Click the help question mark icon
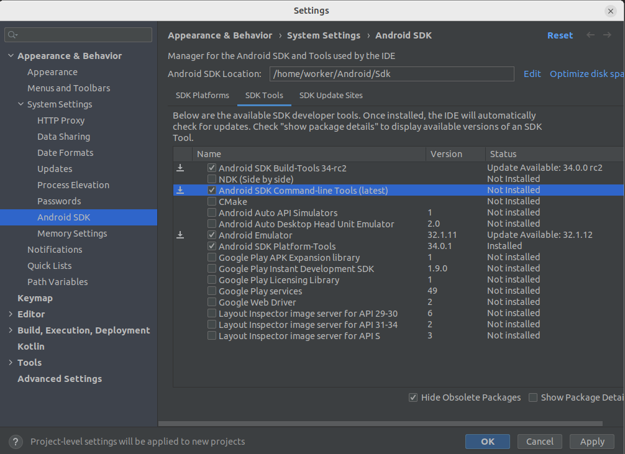Image resolution: width=625 pixels, height=454 pixels. (15, 442)
